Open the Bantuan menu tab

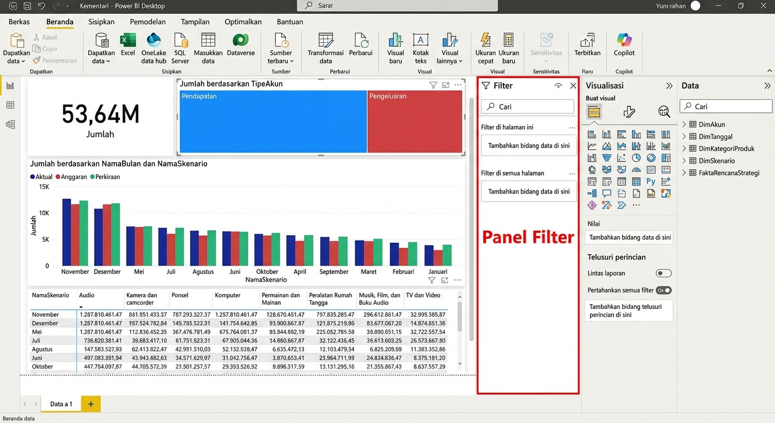(290, 22)
